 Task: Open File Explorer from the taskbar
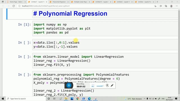click(x=66, y=98)
